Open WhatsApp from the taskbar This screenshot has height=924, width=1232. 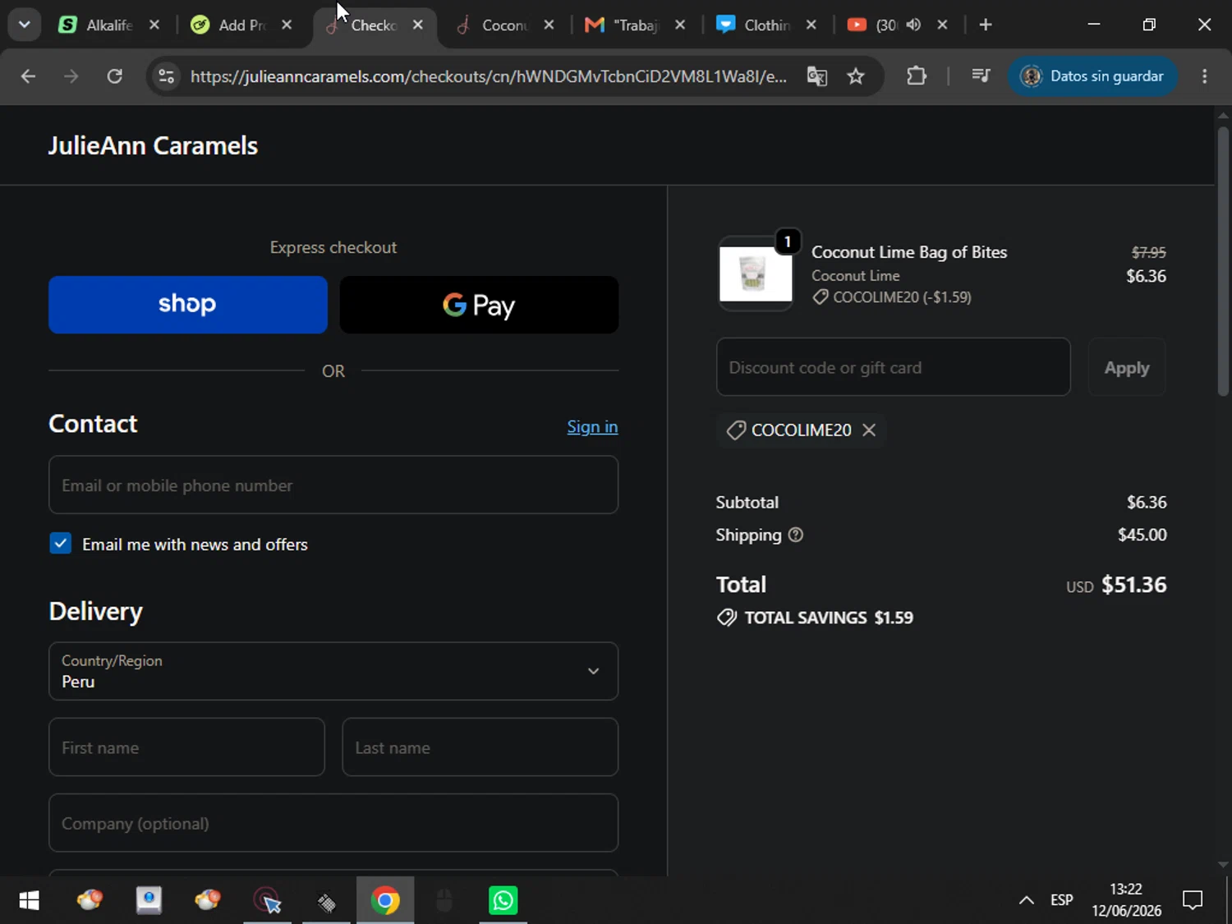click(503, 900)
